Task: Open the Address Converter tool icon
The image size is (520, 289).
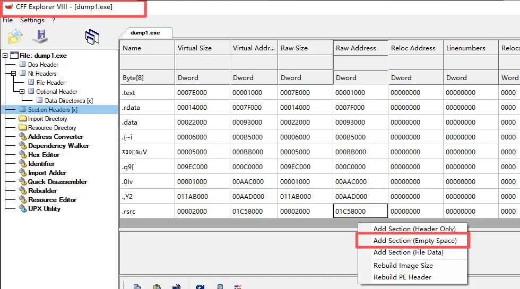Action: (x=22, y=136)
